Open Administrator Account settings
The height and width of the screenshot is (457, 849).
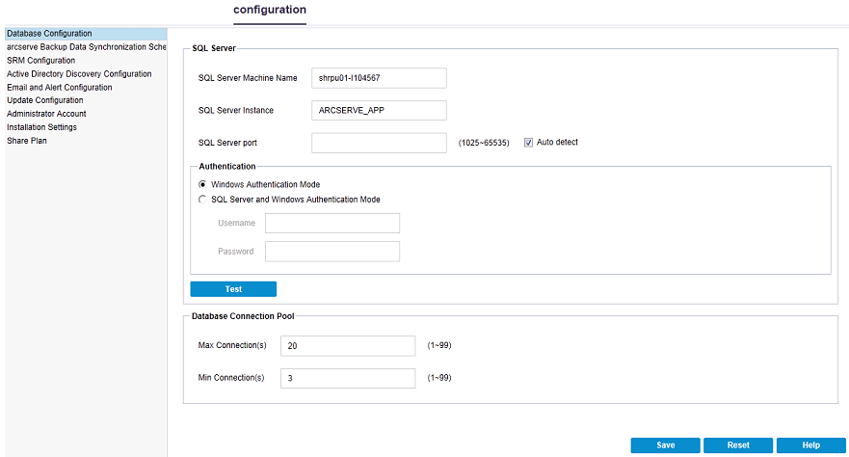coord(46,114)
